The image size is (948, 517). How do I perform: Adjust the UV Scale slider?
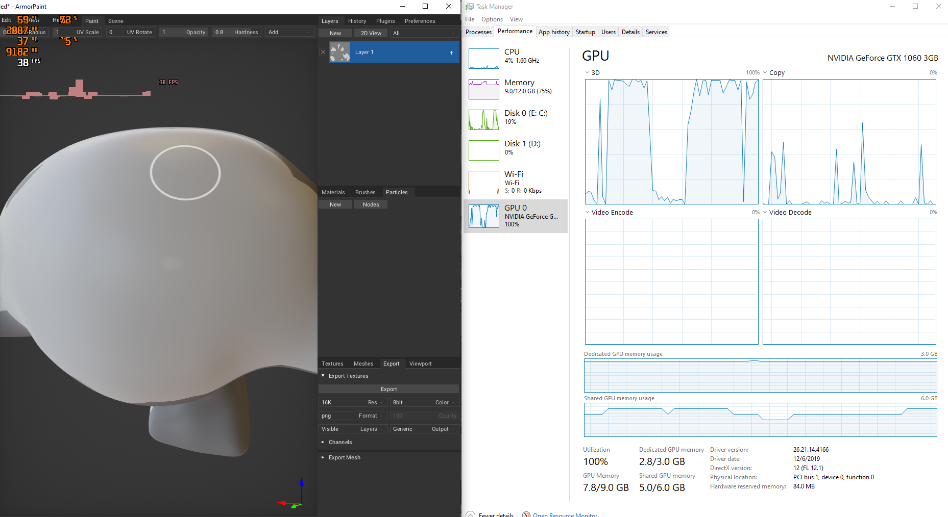tap(78, 32)
